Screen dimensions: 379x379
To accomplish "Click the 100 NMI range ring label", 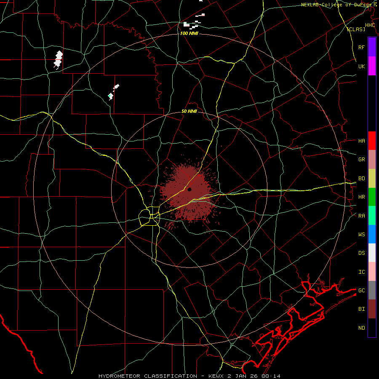I will point(189,33).
